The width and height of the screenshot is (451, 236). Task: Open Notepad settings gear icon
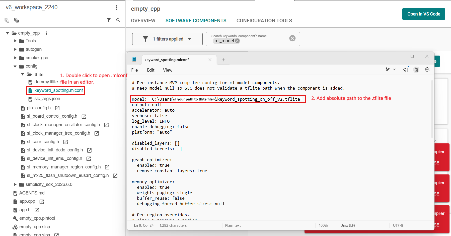(x=427, y=70)
